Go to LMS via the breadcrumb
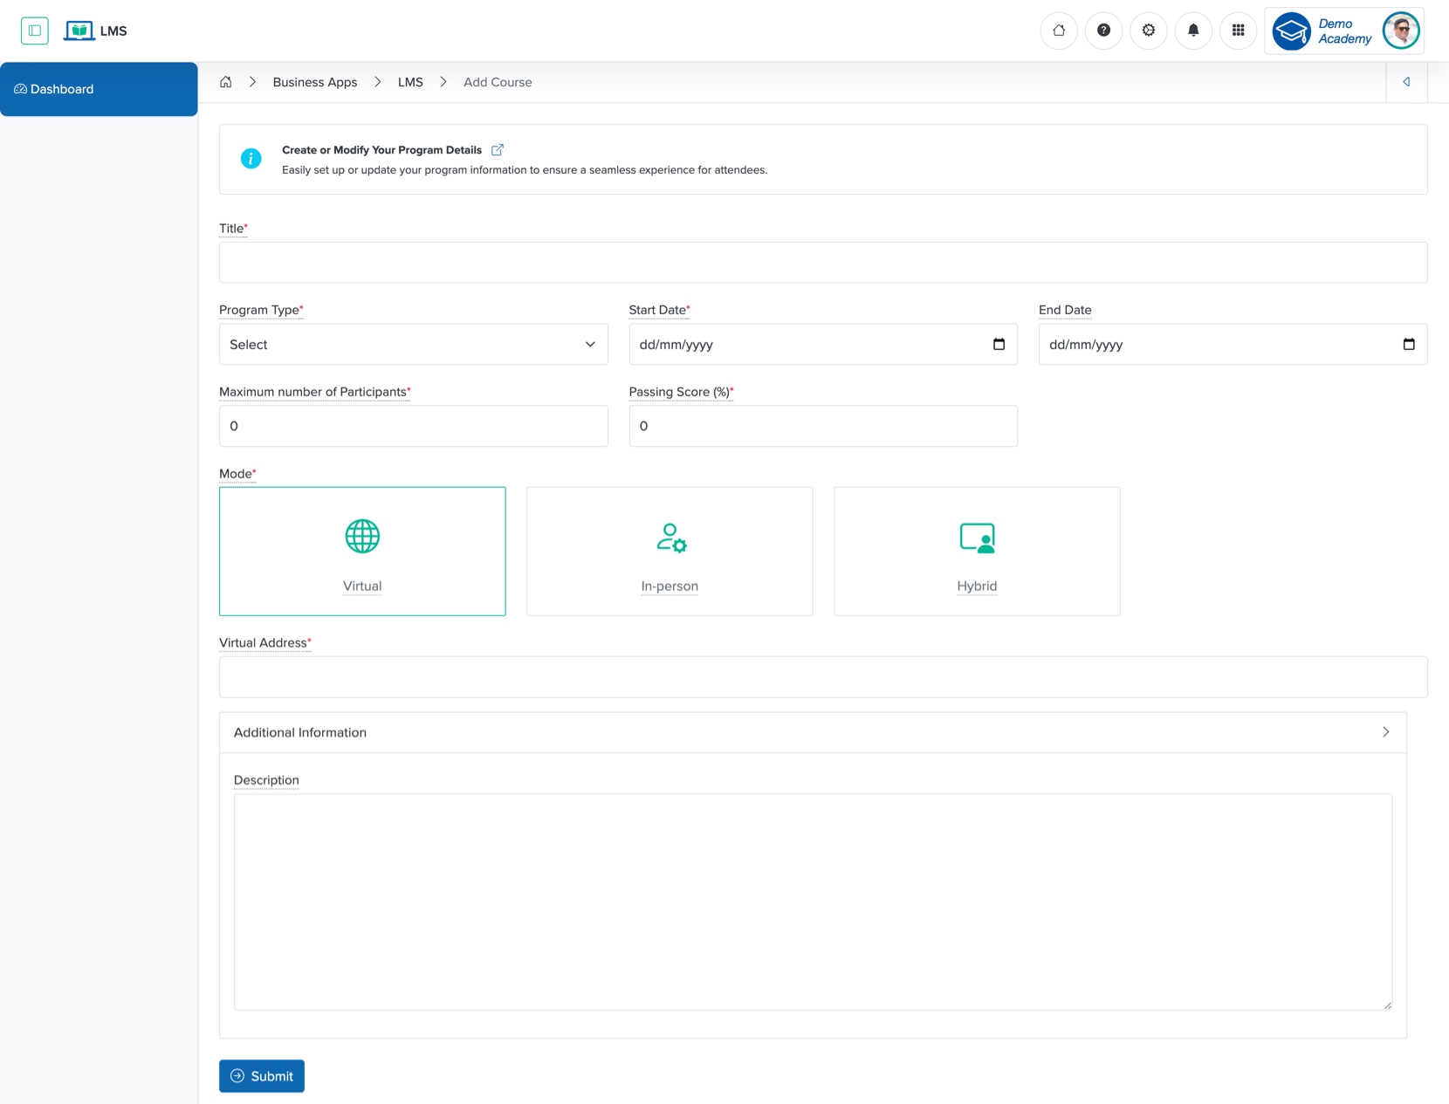This screenshot has height=1104, width=1449. click(410, 81)
